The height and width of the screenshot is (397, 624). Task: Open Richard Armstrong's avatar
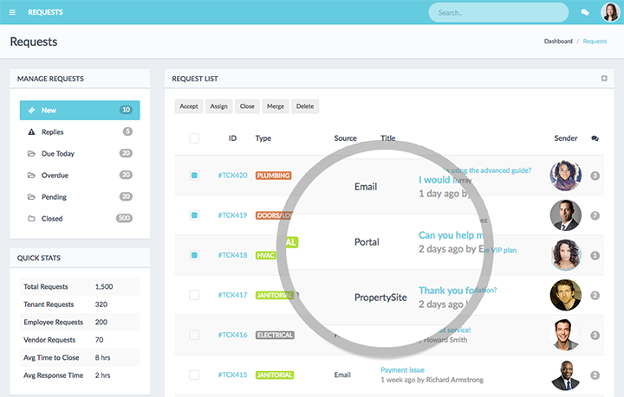pyautogui.click(x=565, y=375)
